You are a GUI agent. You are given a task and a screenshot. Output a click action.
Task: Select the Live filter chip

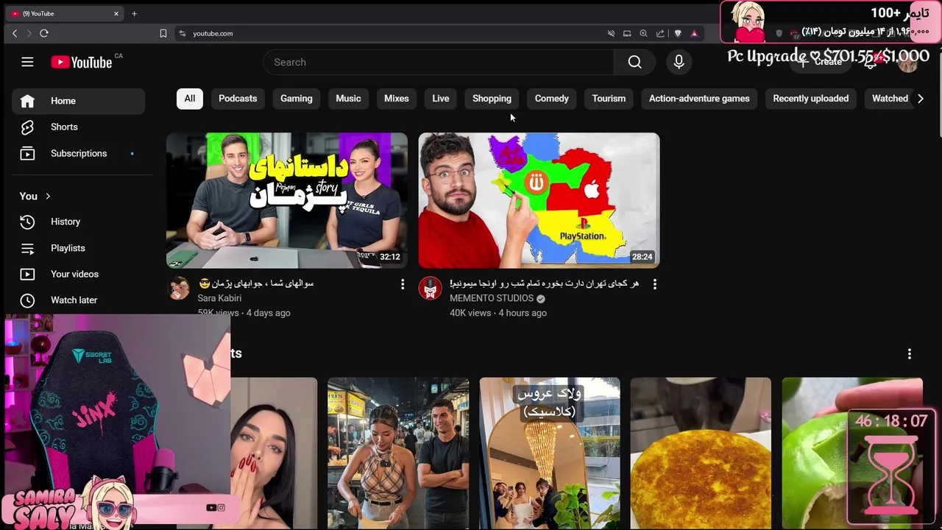pos(441,99)
